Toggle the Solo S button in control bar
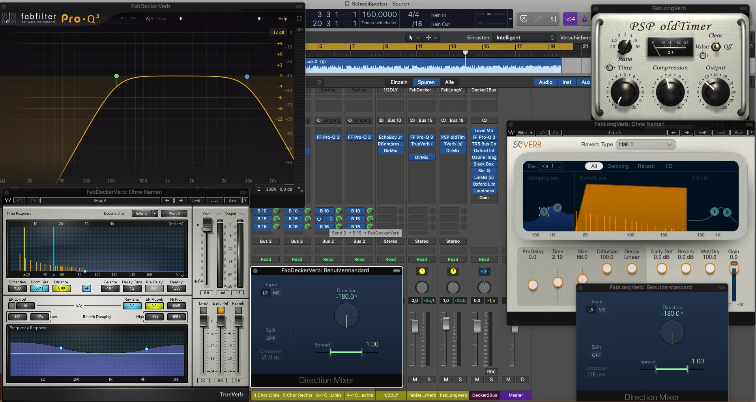The image size is (756, 402). coord(552,19)
